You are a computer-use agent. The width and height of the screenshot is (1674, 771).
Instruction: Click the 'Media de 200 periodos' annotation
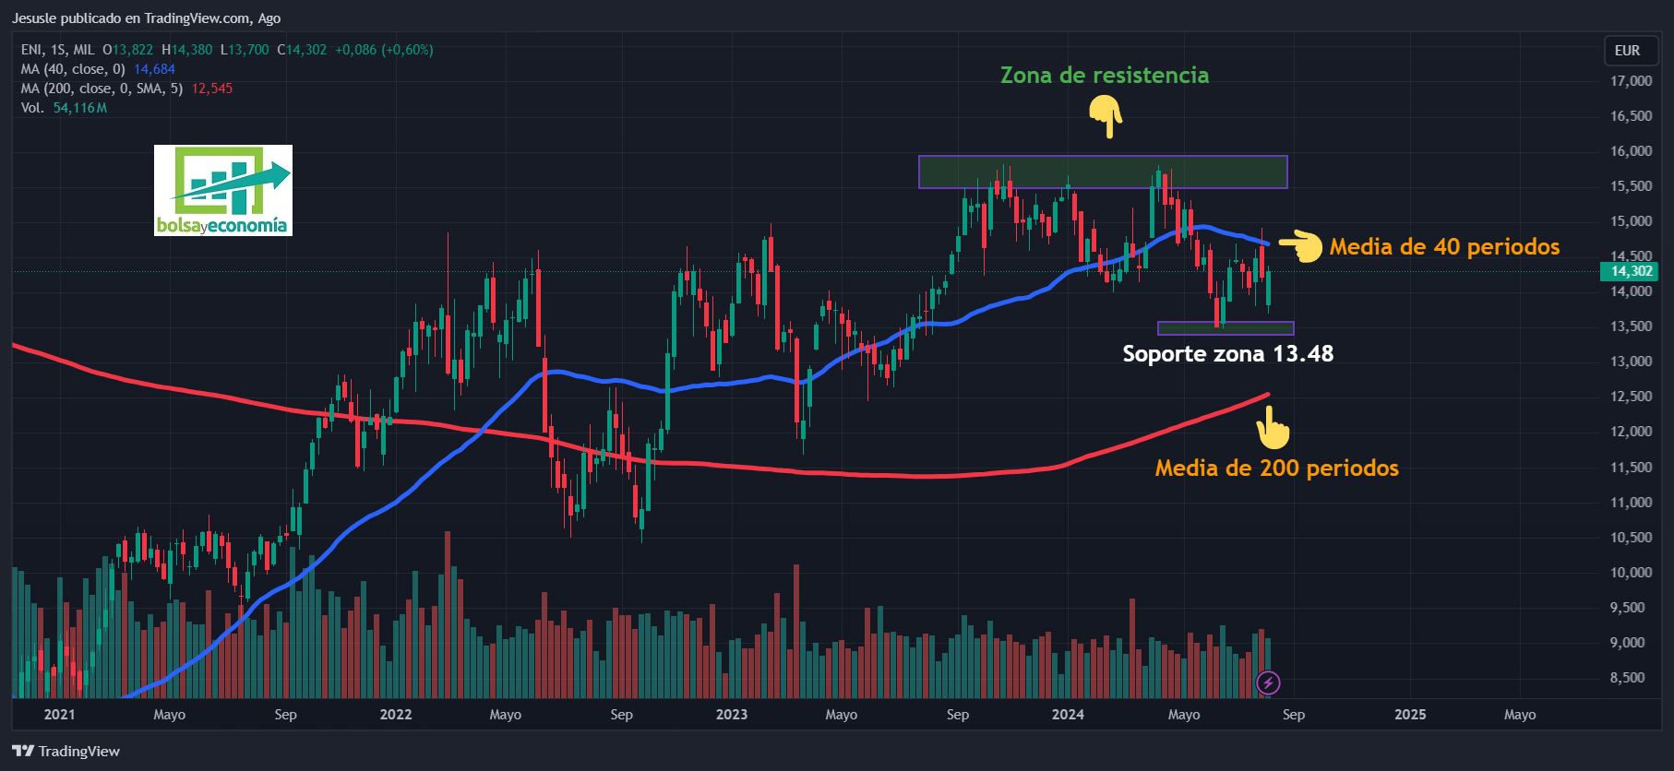tap(1276, 468)
